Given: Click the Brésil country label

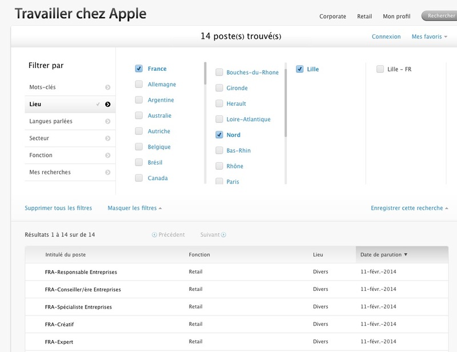Looking at the screenshot, I should (155, 162).
